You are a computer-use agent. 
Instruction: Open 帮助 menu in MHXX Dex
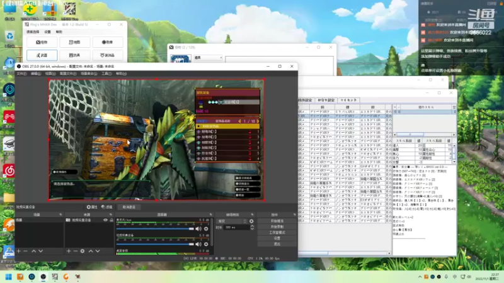click(59, 32)
